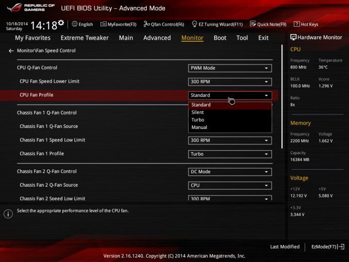Open Chassis Fan 1 Speed Low Limit dropdown
Screen dimensions: 349x262
tap(230, 140)
